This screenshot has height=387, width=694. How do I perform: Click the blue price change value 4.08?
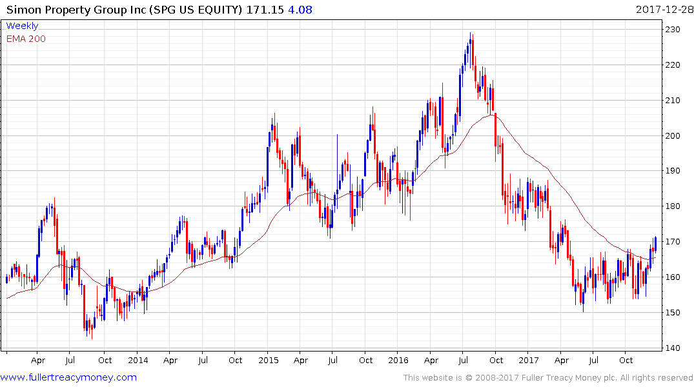pyautogui.click(x=300, y=10)
